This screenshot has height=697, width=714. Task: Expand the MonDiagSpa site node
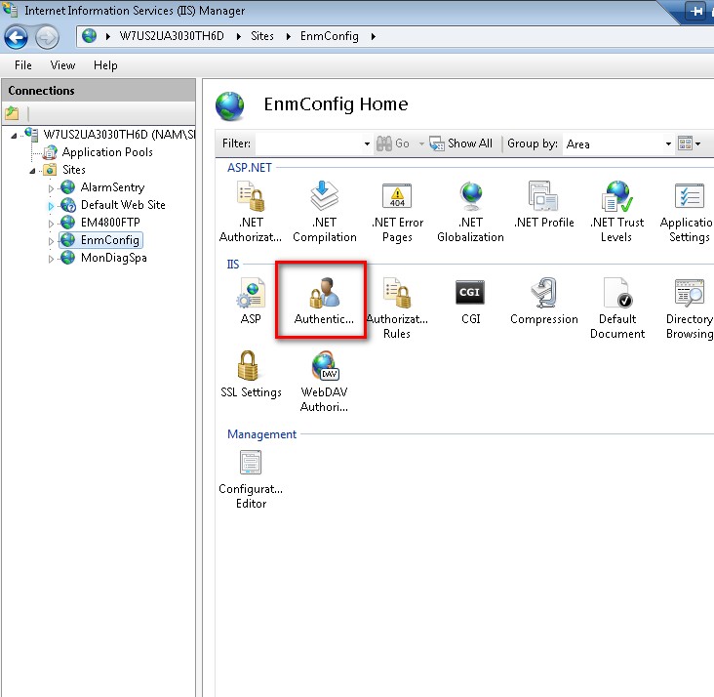click(x=51, y=259)
